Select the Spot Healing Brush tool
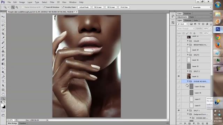 click(x=3, y=43)
